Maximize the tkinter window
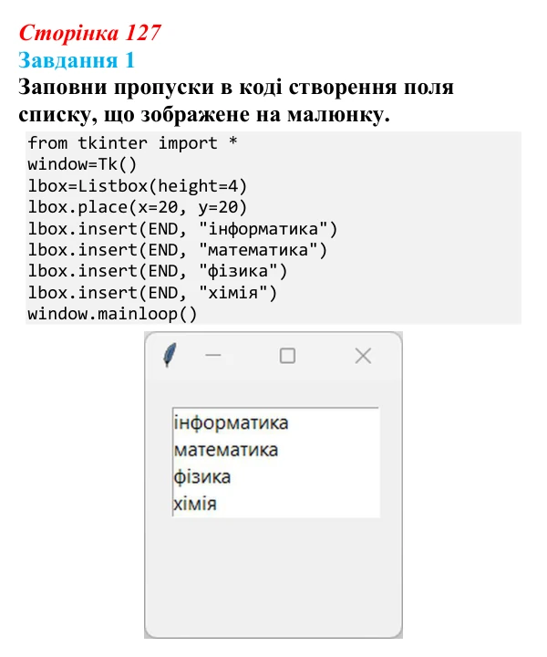Screen dimensions: 547x657 point(287,356)
